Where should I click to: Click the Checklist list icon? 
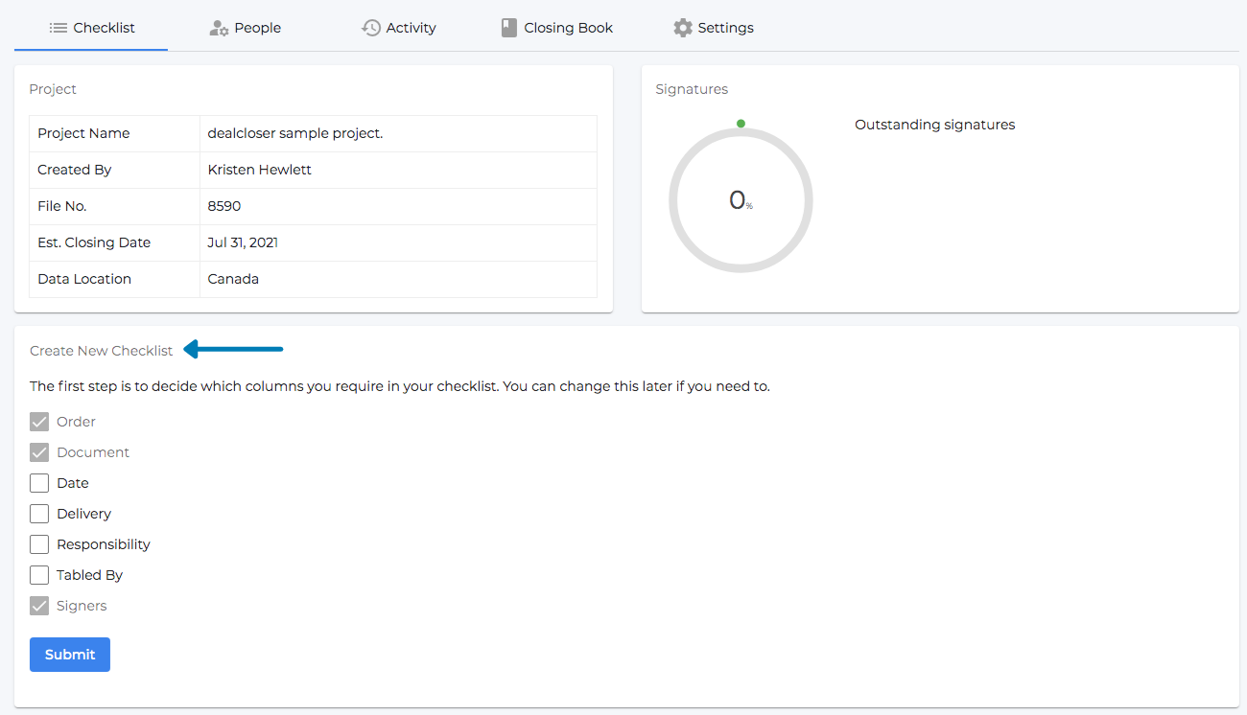tap(58, 28)
